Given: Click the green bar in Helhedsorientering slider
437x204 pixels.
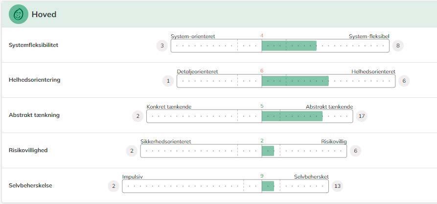Looking at the screenshot, I should (x=295, y=81).
